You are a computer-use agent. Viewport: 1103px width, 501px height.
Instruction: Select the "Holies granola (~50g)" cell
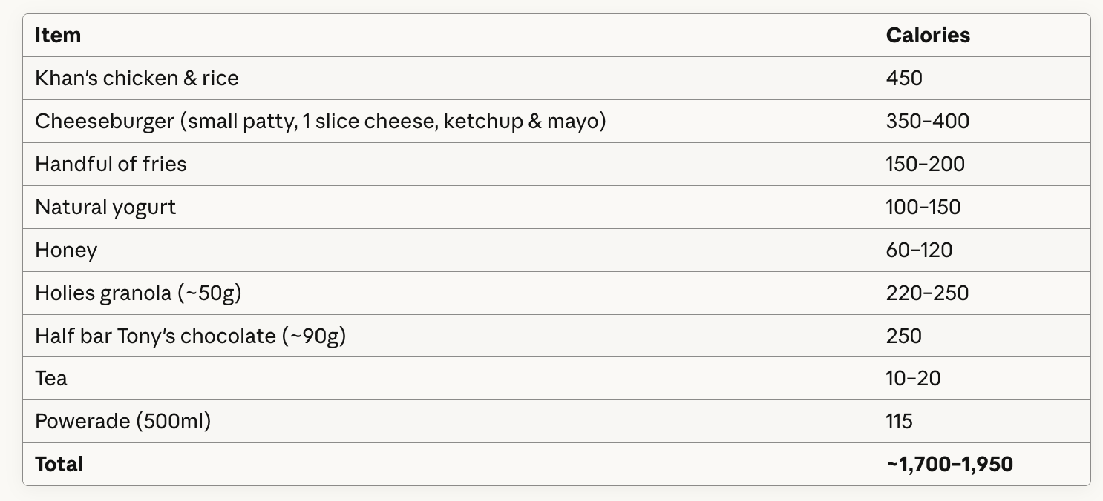click(139, 293)
